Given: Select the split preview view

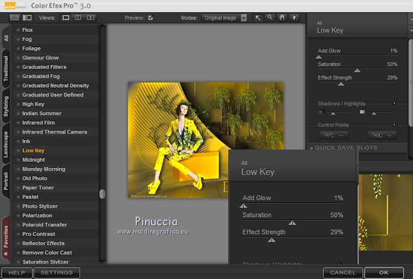Looking at the screenshot, I should (78, 18).
